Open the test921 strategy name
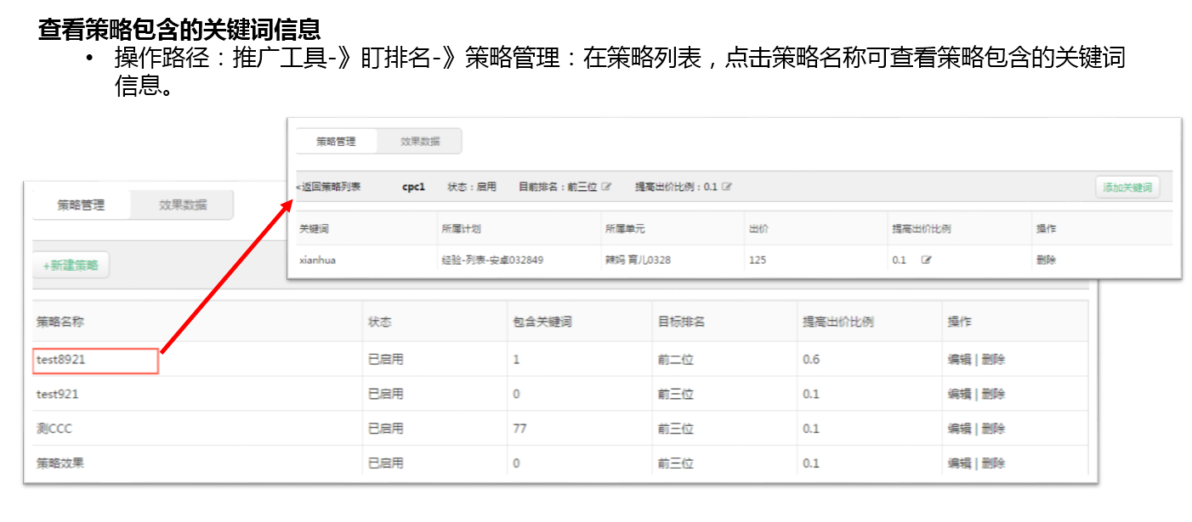This screenshot has width=1192, height=522. [58, 394]
